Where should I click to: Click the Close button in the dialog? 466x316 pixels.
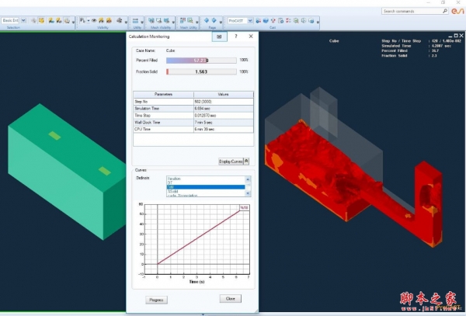(230, 299)
